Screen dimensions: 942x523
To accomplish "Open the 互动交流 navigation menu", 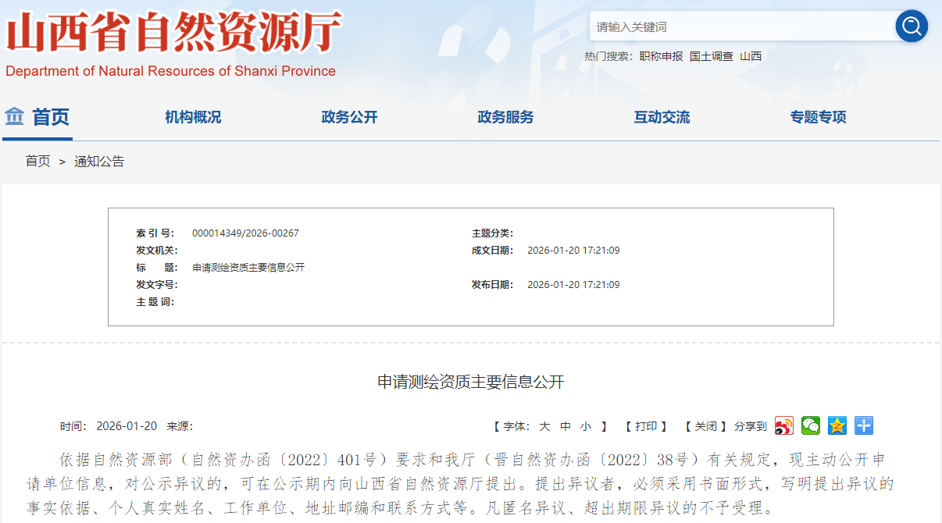I will click(661, 117).
